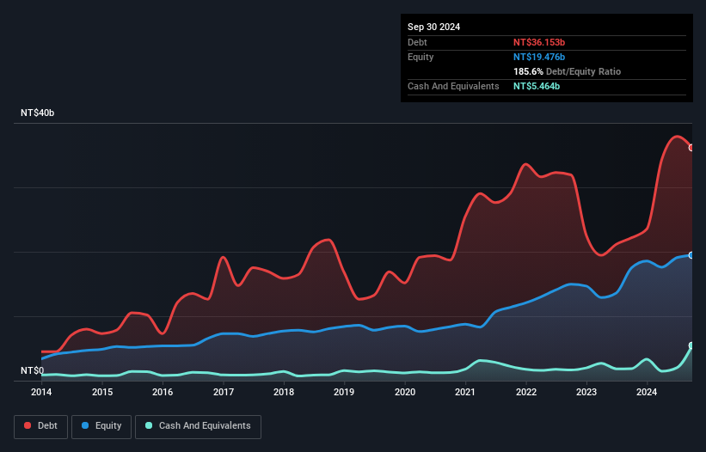Screen dimensions: 706x452
Task: Select the 2017 x-axis label
Action: 224,392
